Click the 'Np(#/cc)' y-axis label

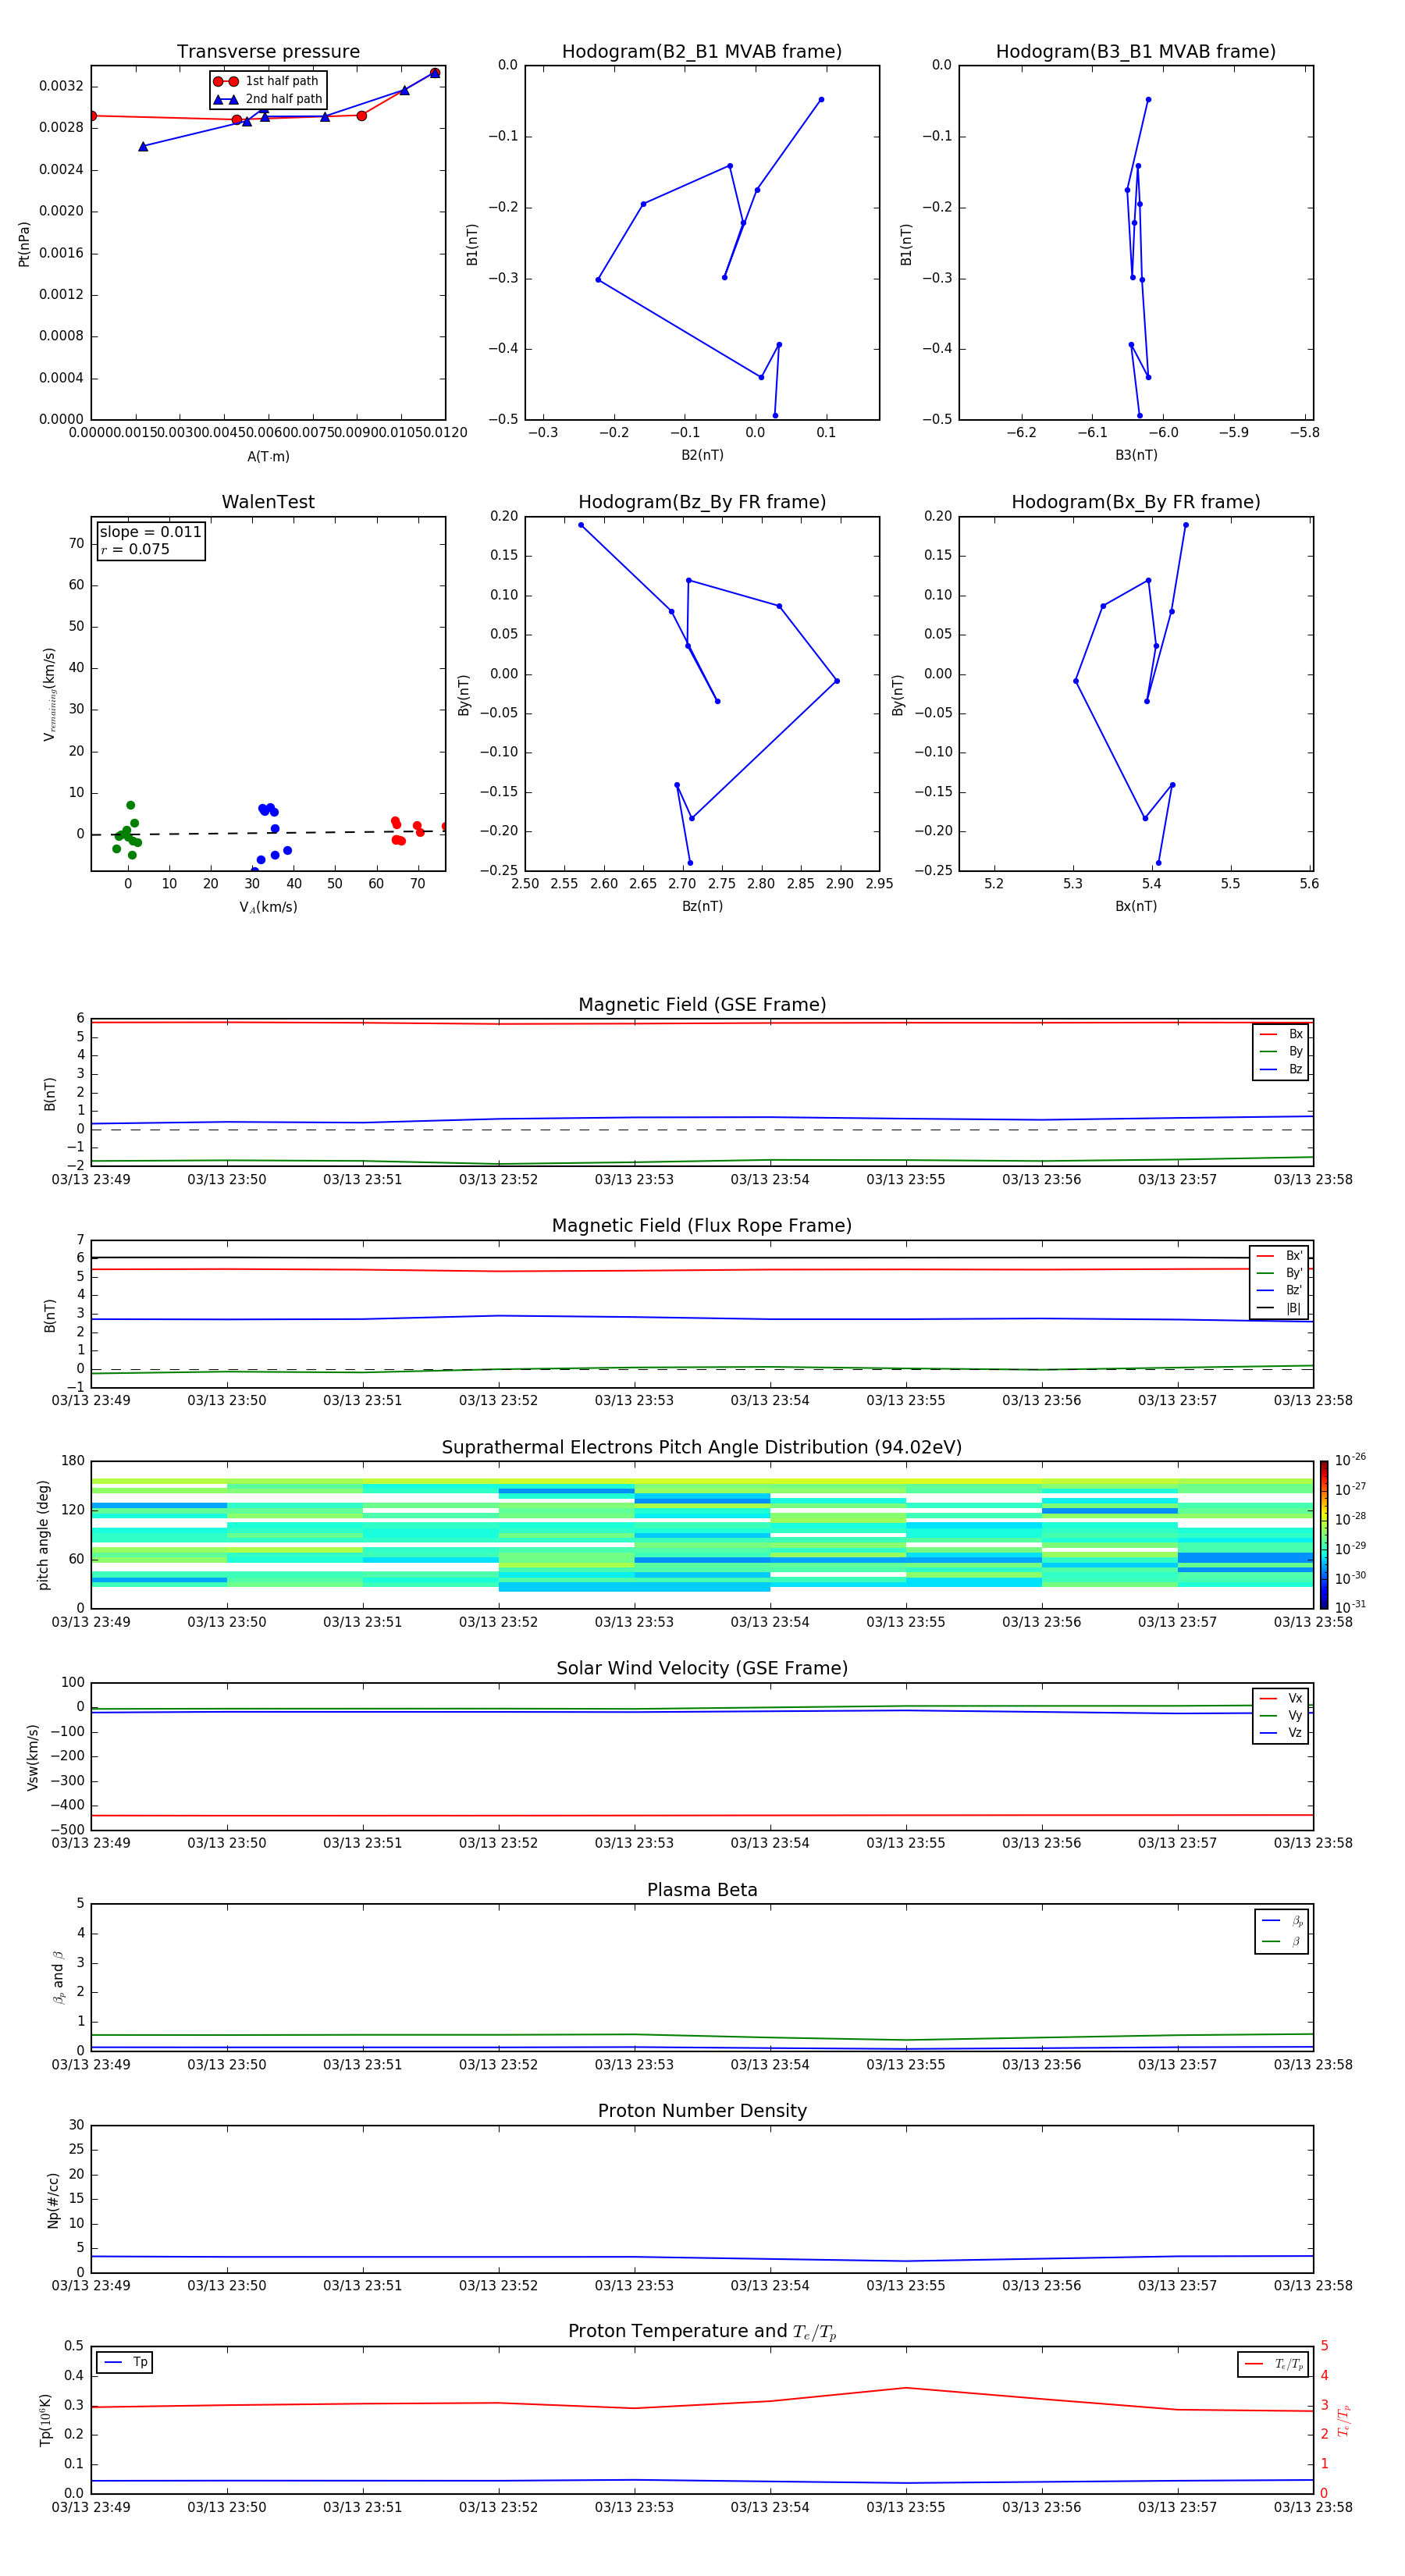[x=53, y=2200]
